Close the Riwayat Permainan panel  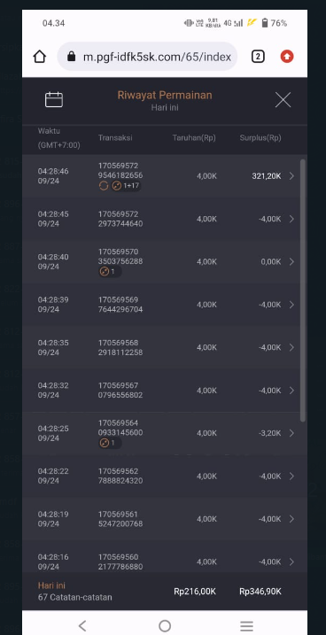click(x=283, y=99)
